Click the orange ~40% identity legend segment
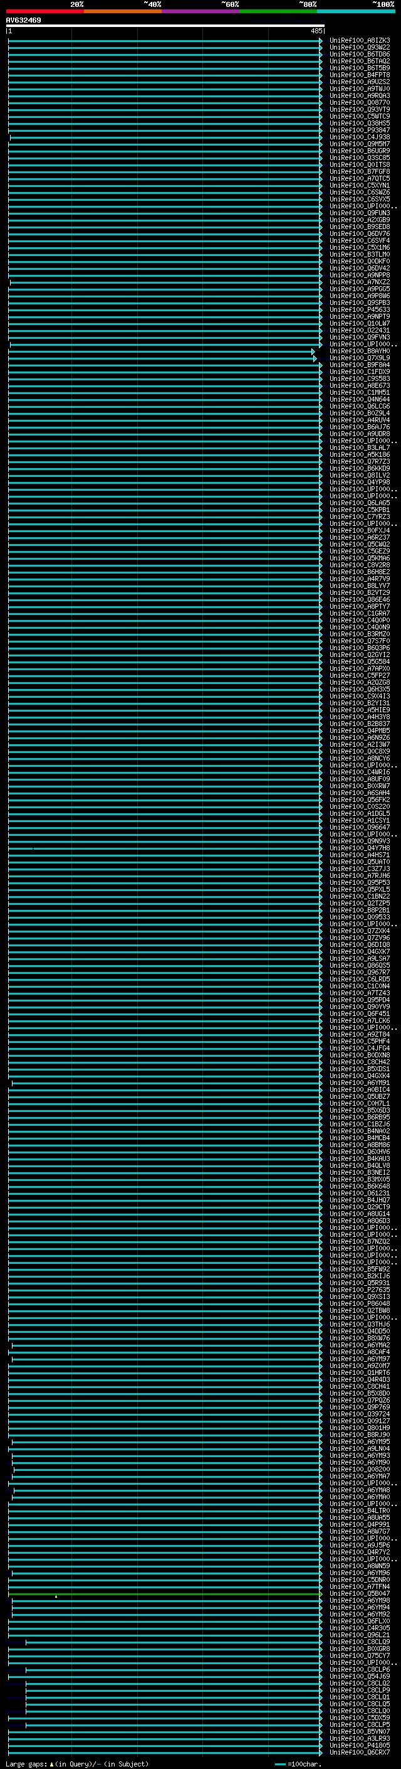This screenshot has height=1769, width=401. click(x=123, y=11)
